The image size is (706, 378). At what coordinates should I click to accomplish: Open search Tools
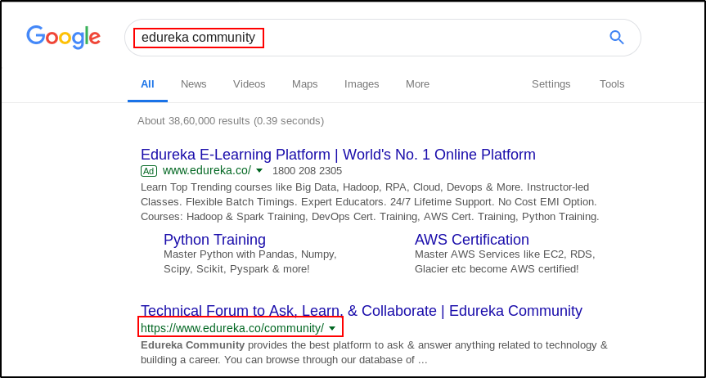coord(612,83)
